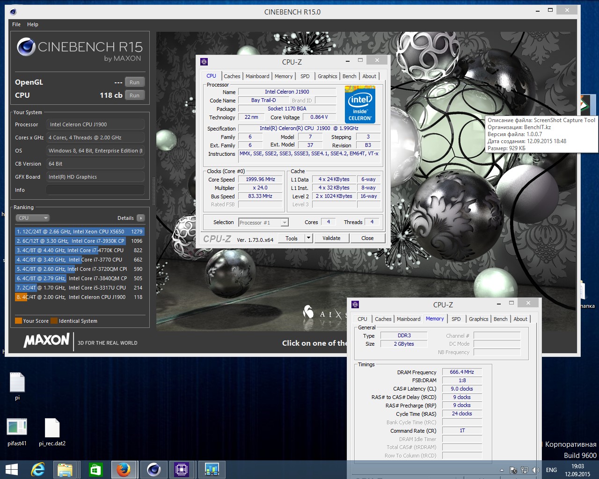
Task: Select ranking entry Xeon X5650 1279
Action: (80, 232)
